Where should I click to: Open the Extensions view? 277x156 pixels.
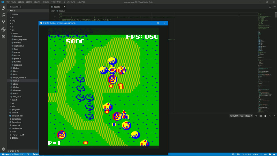pyautogui.click(x=3, y=37)
